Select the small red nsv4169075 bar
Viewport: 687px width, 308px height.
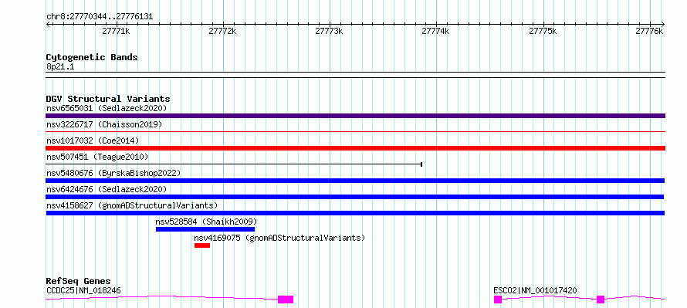click(x=202, y=245)
